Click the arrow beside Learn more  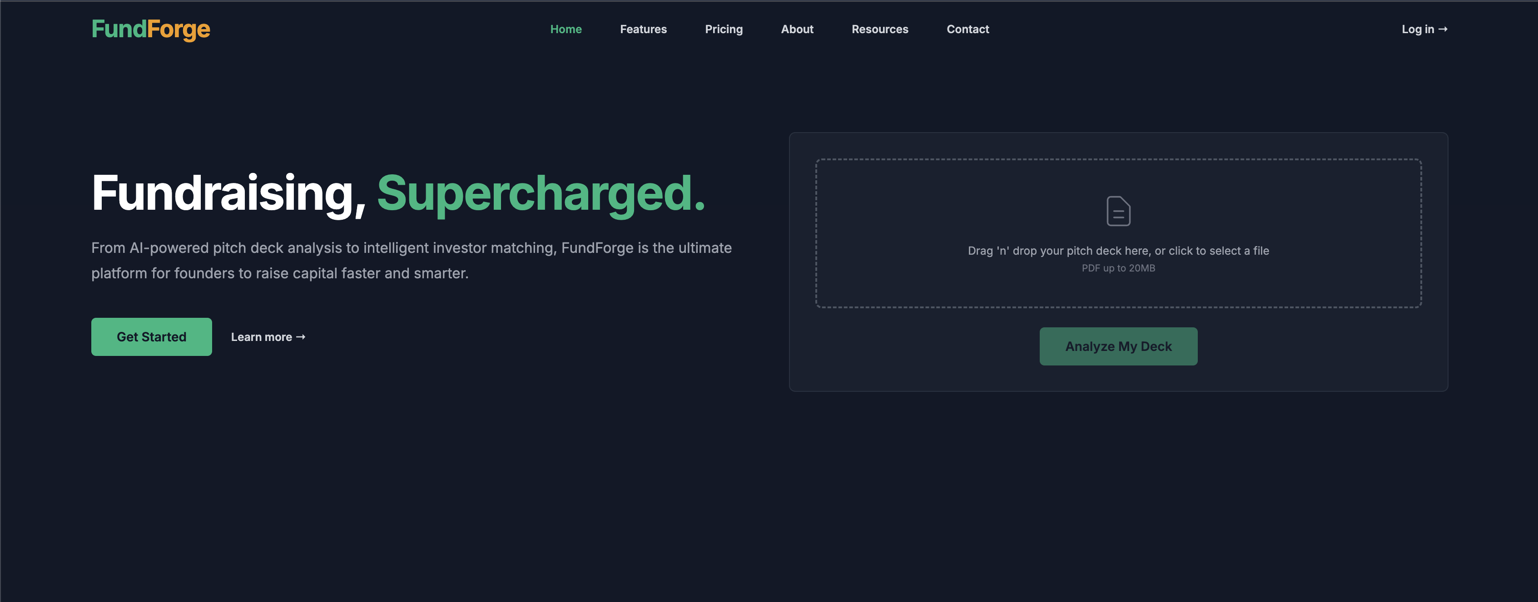[x=301, y=337]
